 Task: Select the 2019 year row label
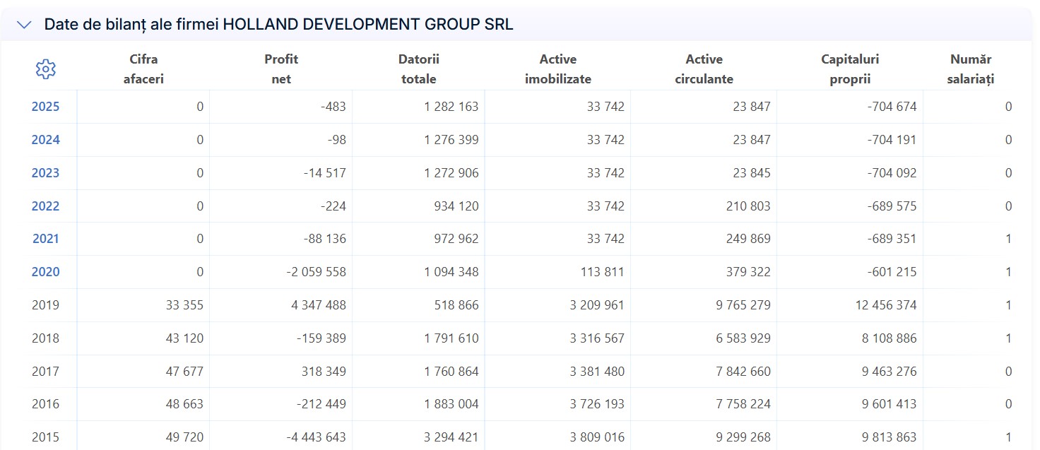point(46,305)
